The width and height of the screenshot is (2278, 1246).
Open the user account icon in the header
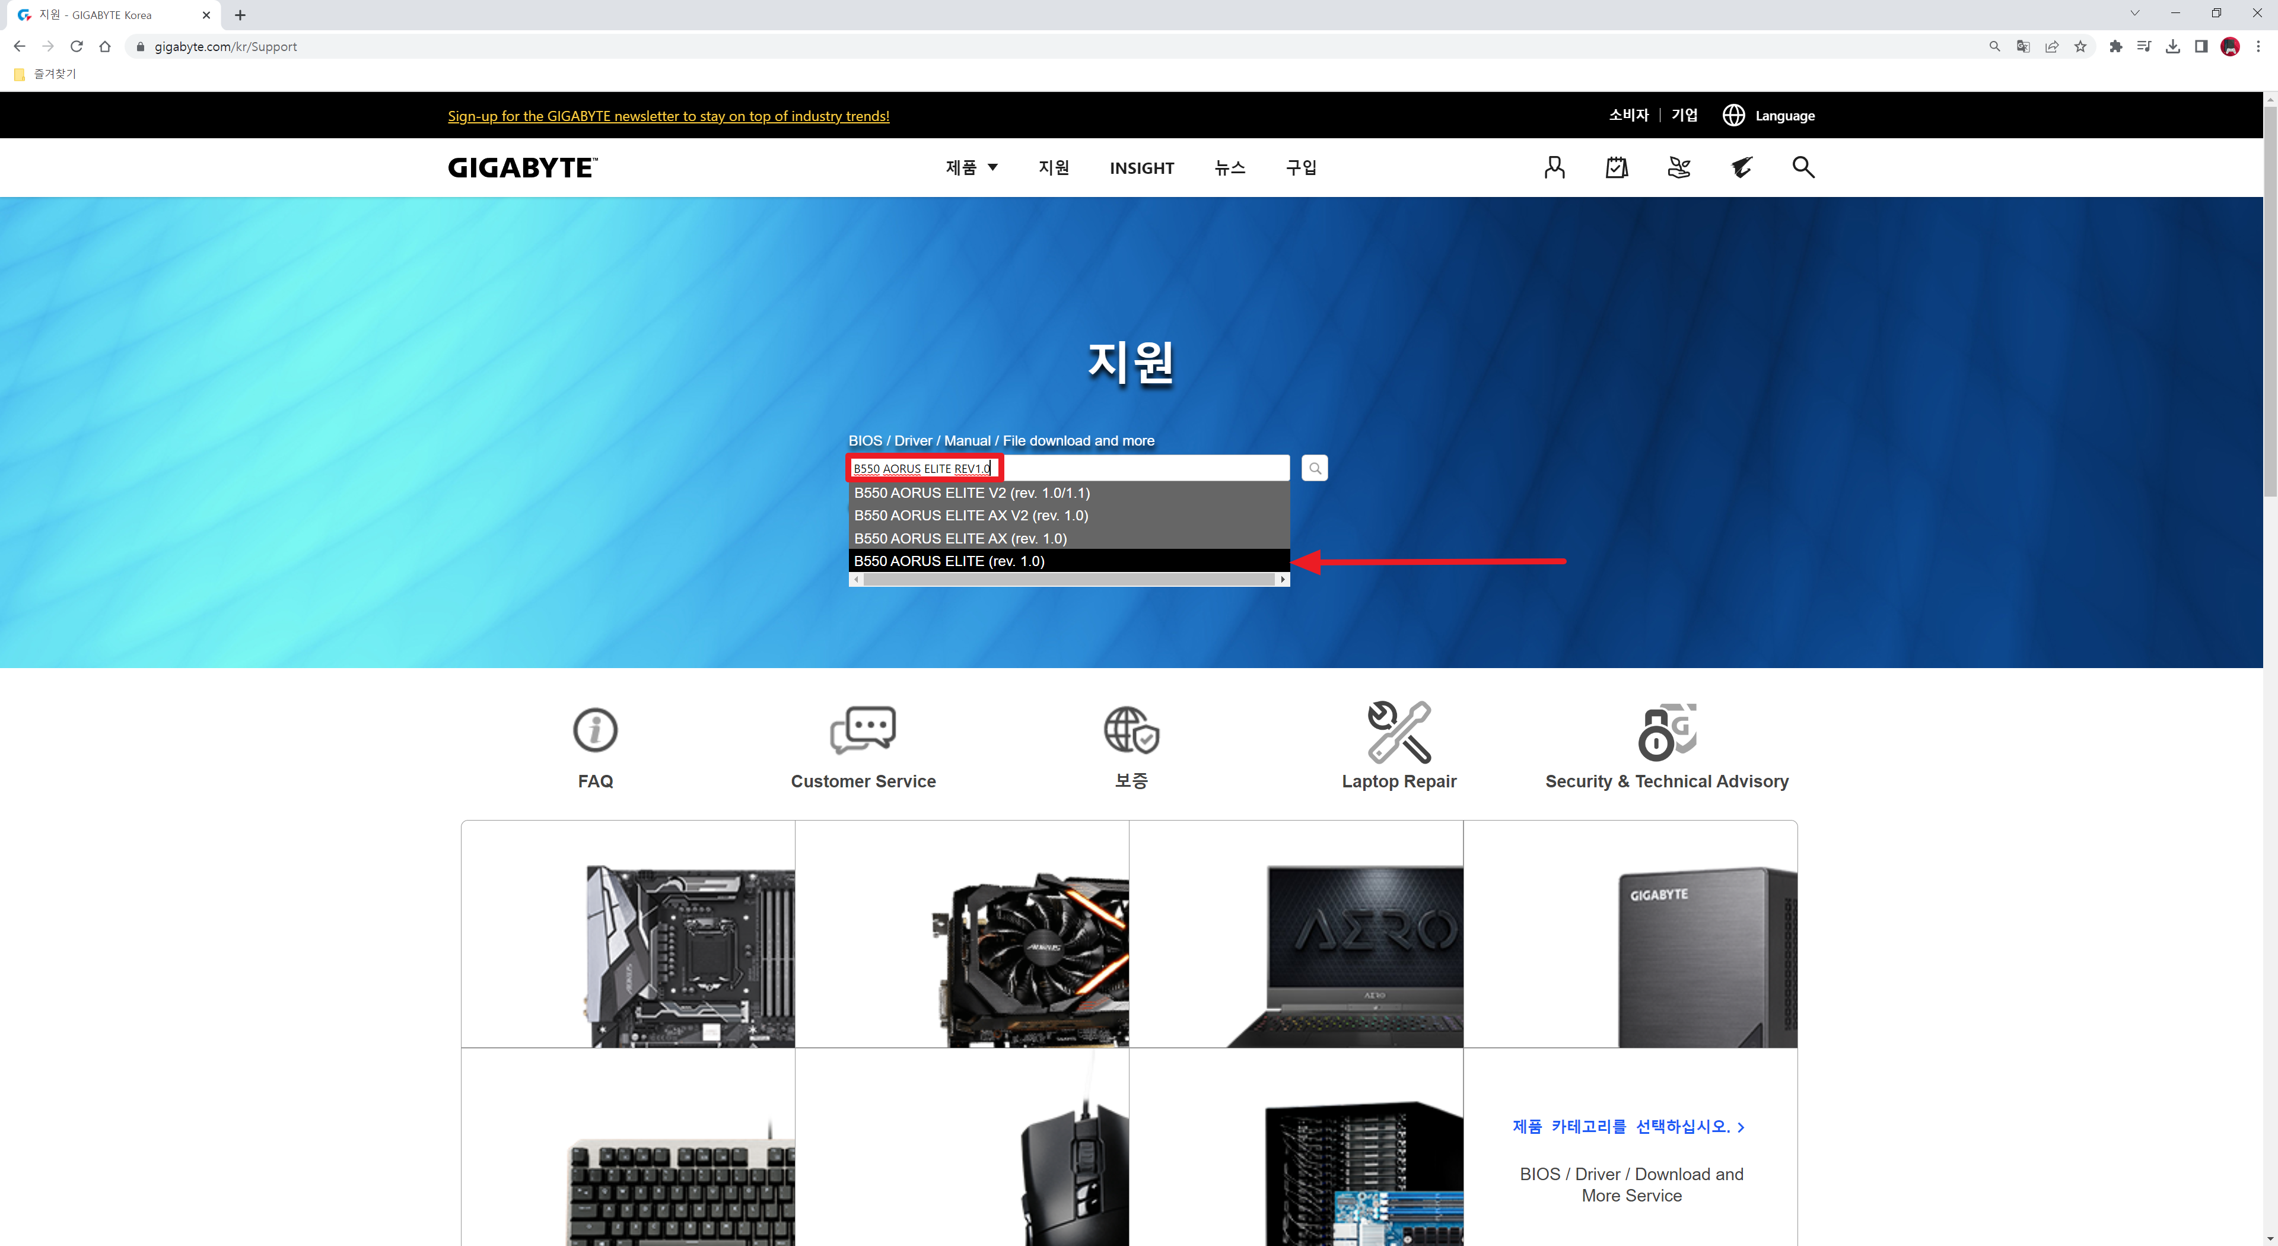(1554, 167)
